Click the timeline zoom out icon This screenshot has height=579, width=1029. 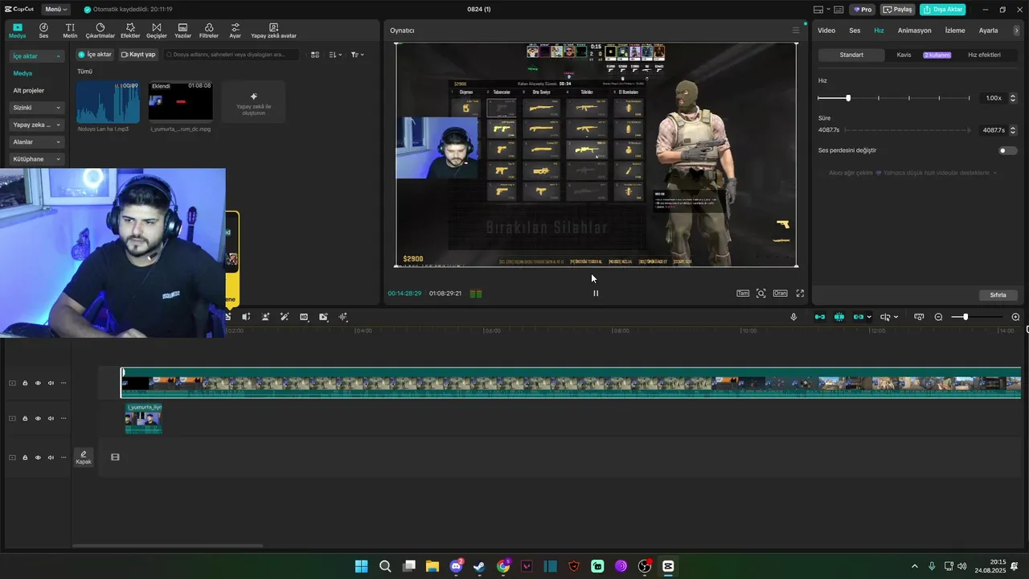click(x=938, y=317)
